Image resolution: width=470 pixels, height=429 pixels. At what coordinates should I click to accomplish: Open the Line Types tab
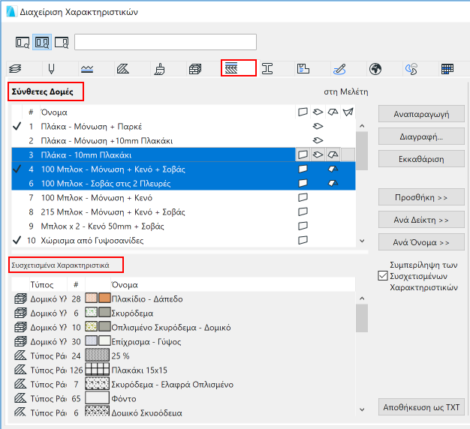(87, 68)
